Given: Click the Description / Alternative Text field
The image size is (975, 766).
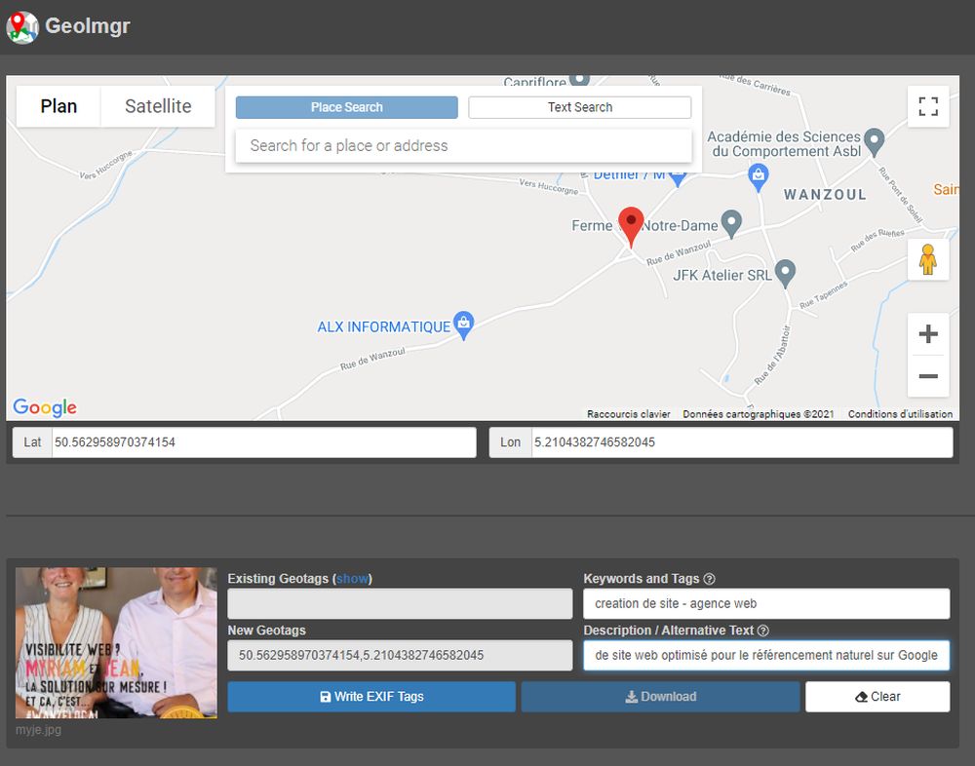Looking at the screenshot, I should pos(766,655).
